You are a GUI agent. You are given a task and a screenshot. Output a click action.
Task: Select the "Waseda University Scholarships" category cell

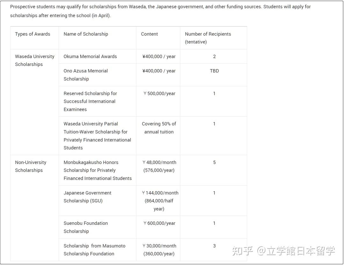tap(34, 60)
